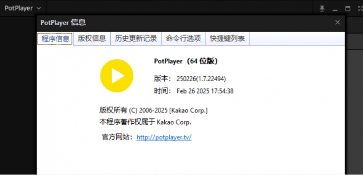The image size is (363, 175).
Task: Open the 历史更新记录 tab
Action: tap(136, 39)
